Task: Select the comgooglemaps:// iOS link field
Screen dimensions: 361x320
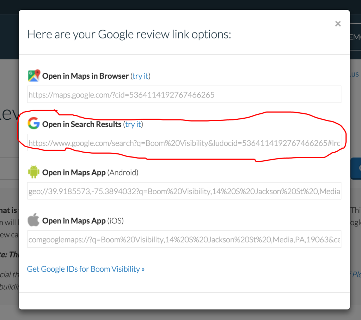Action: coord(184,239)
